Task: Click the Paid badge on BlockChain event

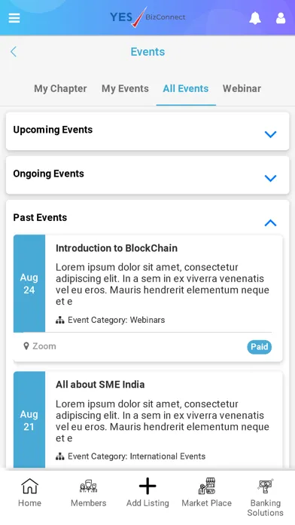Action: [259, 347]
